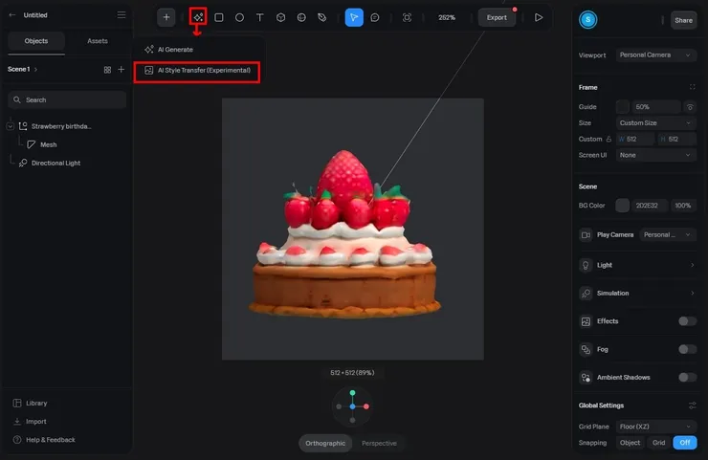
Task: Open the Comment tool
Action: point(375,17)
